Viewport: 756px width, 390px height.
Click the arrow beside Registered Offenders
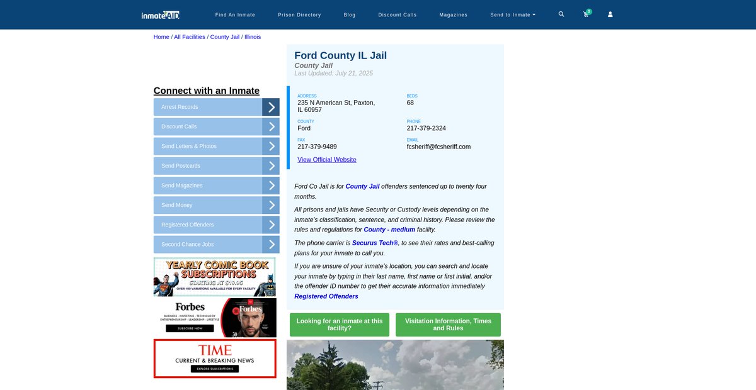click(x=271, y=225)
